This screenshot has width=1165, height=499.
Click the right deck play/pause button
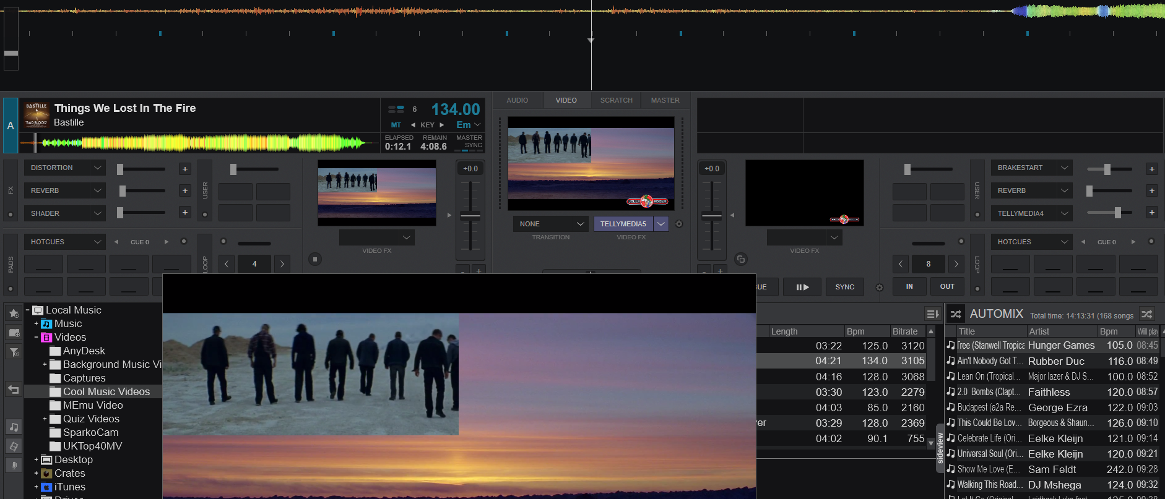802,287
